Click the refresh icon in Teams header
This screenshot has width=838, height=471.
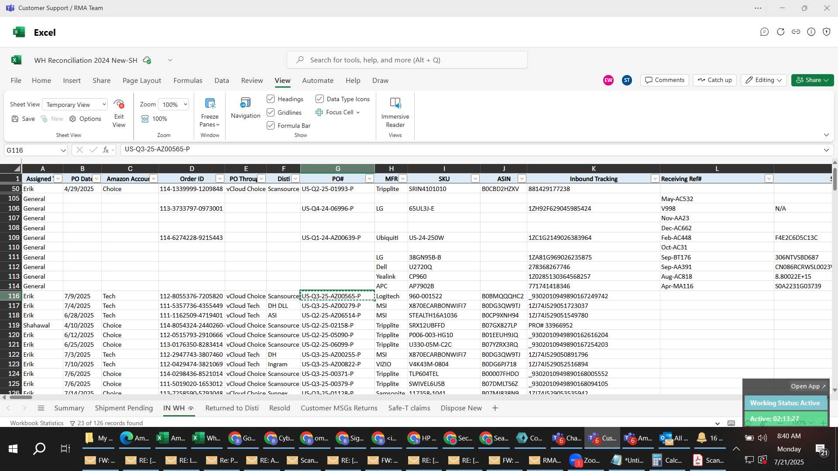(x=780, y=32)
